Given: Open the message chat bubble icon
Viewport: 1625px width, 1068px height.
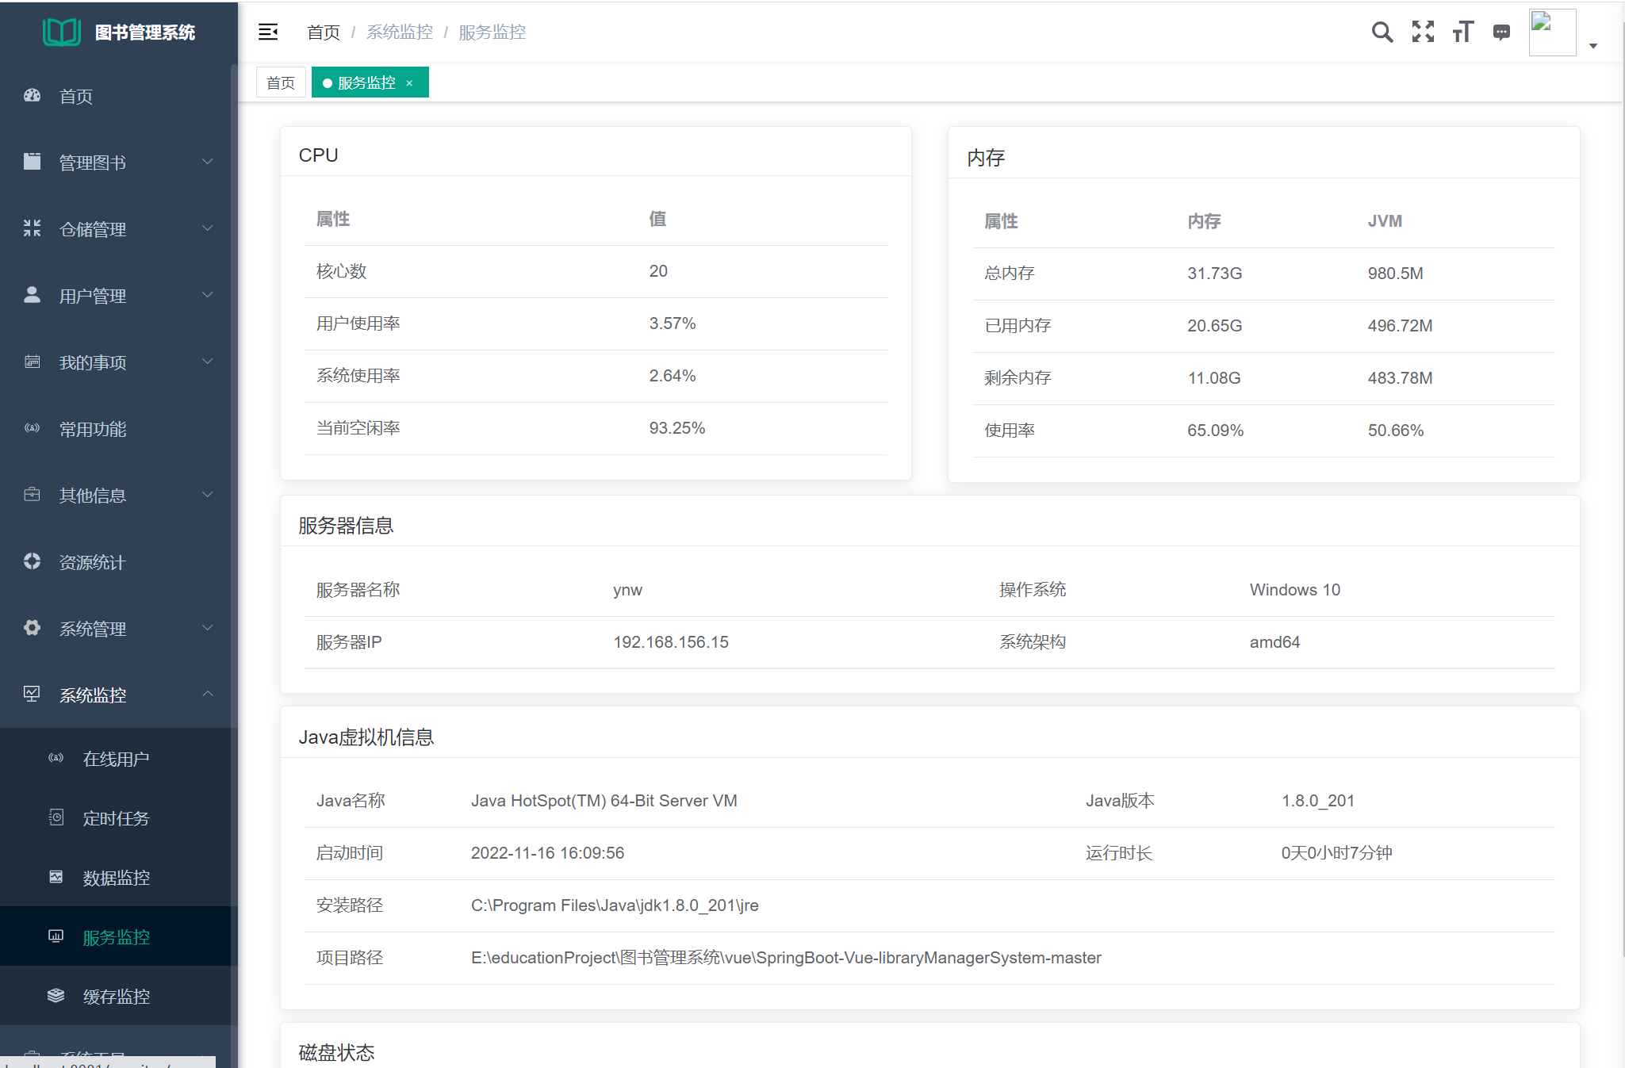Looking at the screenshot, I should 1501,32.
